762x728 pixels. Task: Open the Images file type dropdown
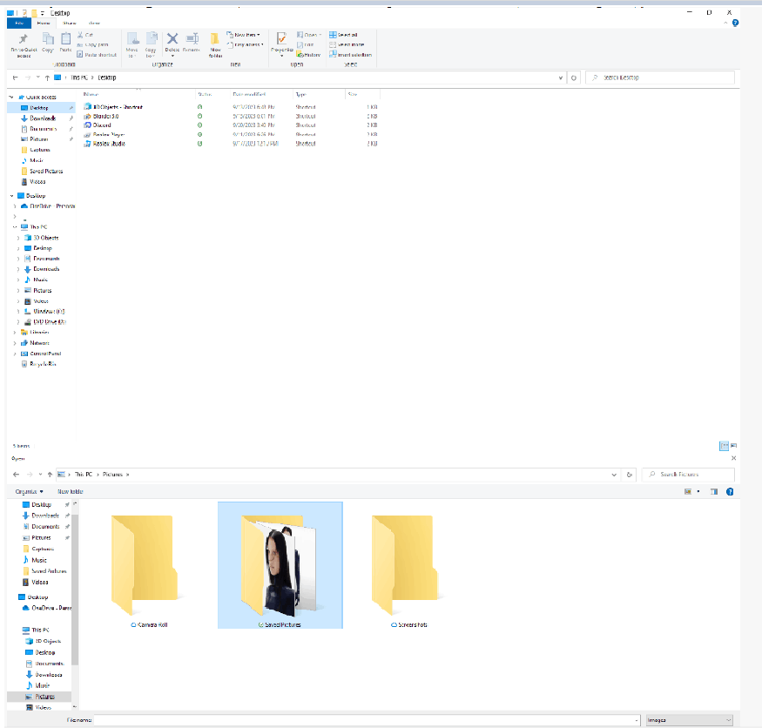(689, 720)
